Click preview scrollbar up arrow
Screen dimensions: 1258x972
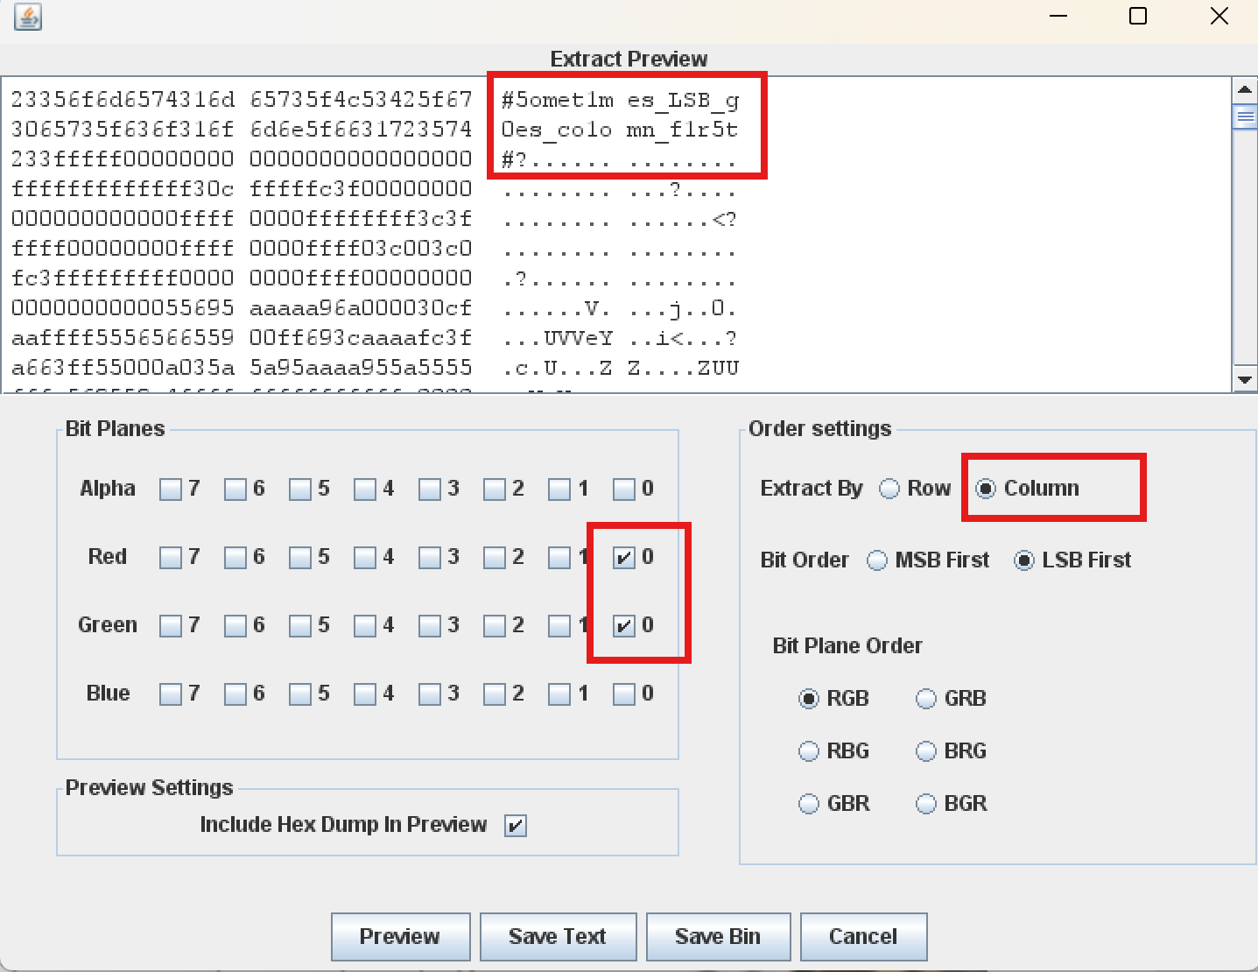(x=1244, y=89)
